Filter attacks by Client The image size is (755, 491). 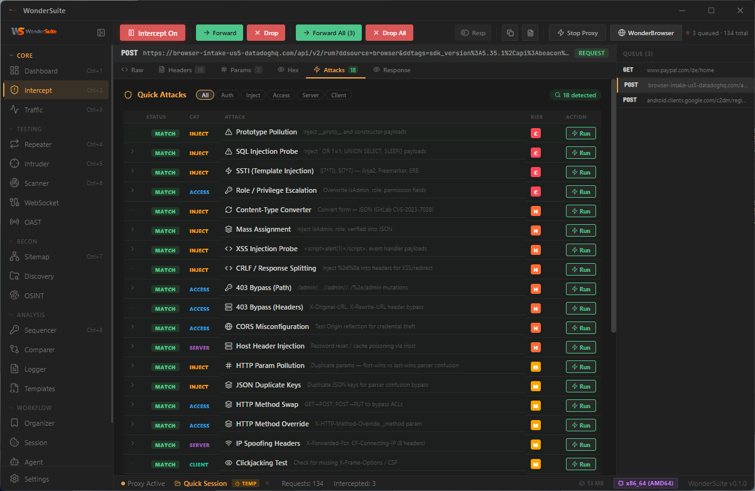click(x=338, y=95)
